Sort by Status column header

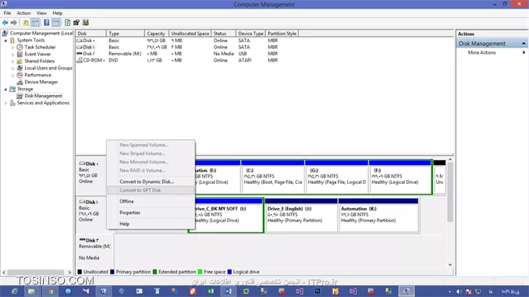point(223,34)
